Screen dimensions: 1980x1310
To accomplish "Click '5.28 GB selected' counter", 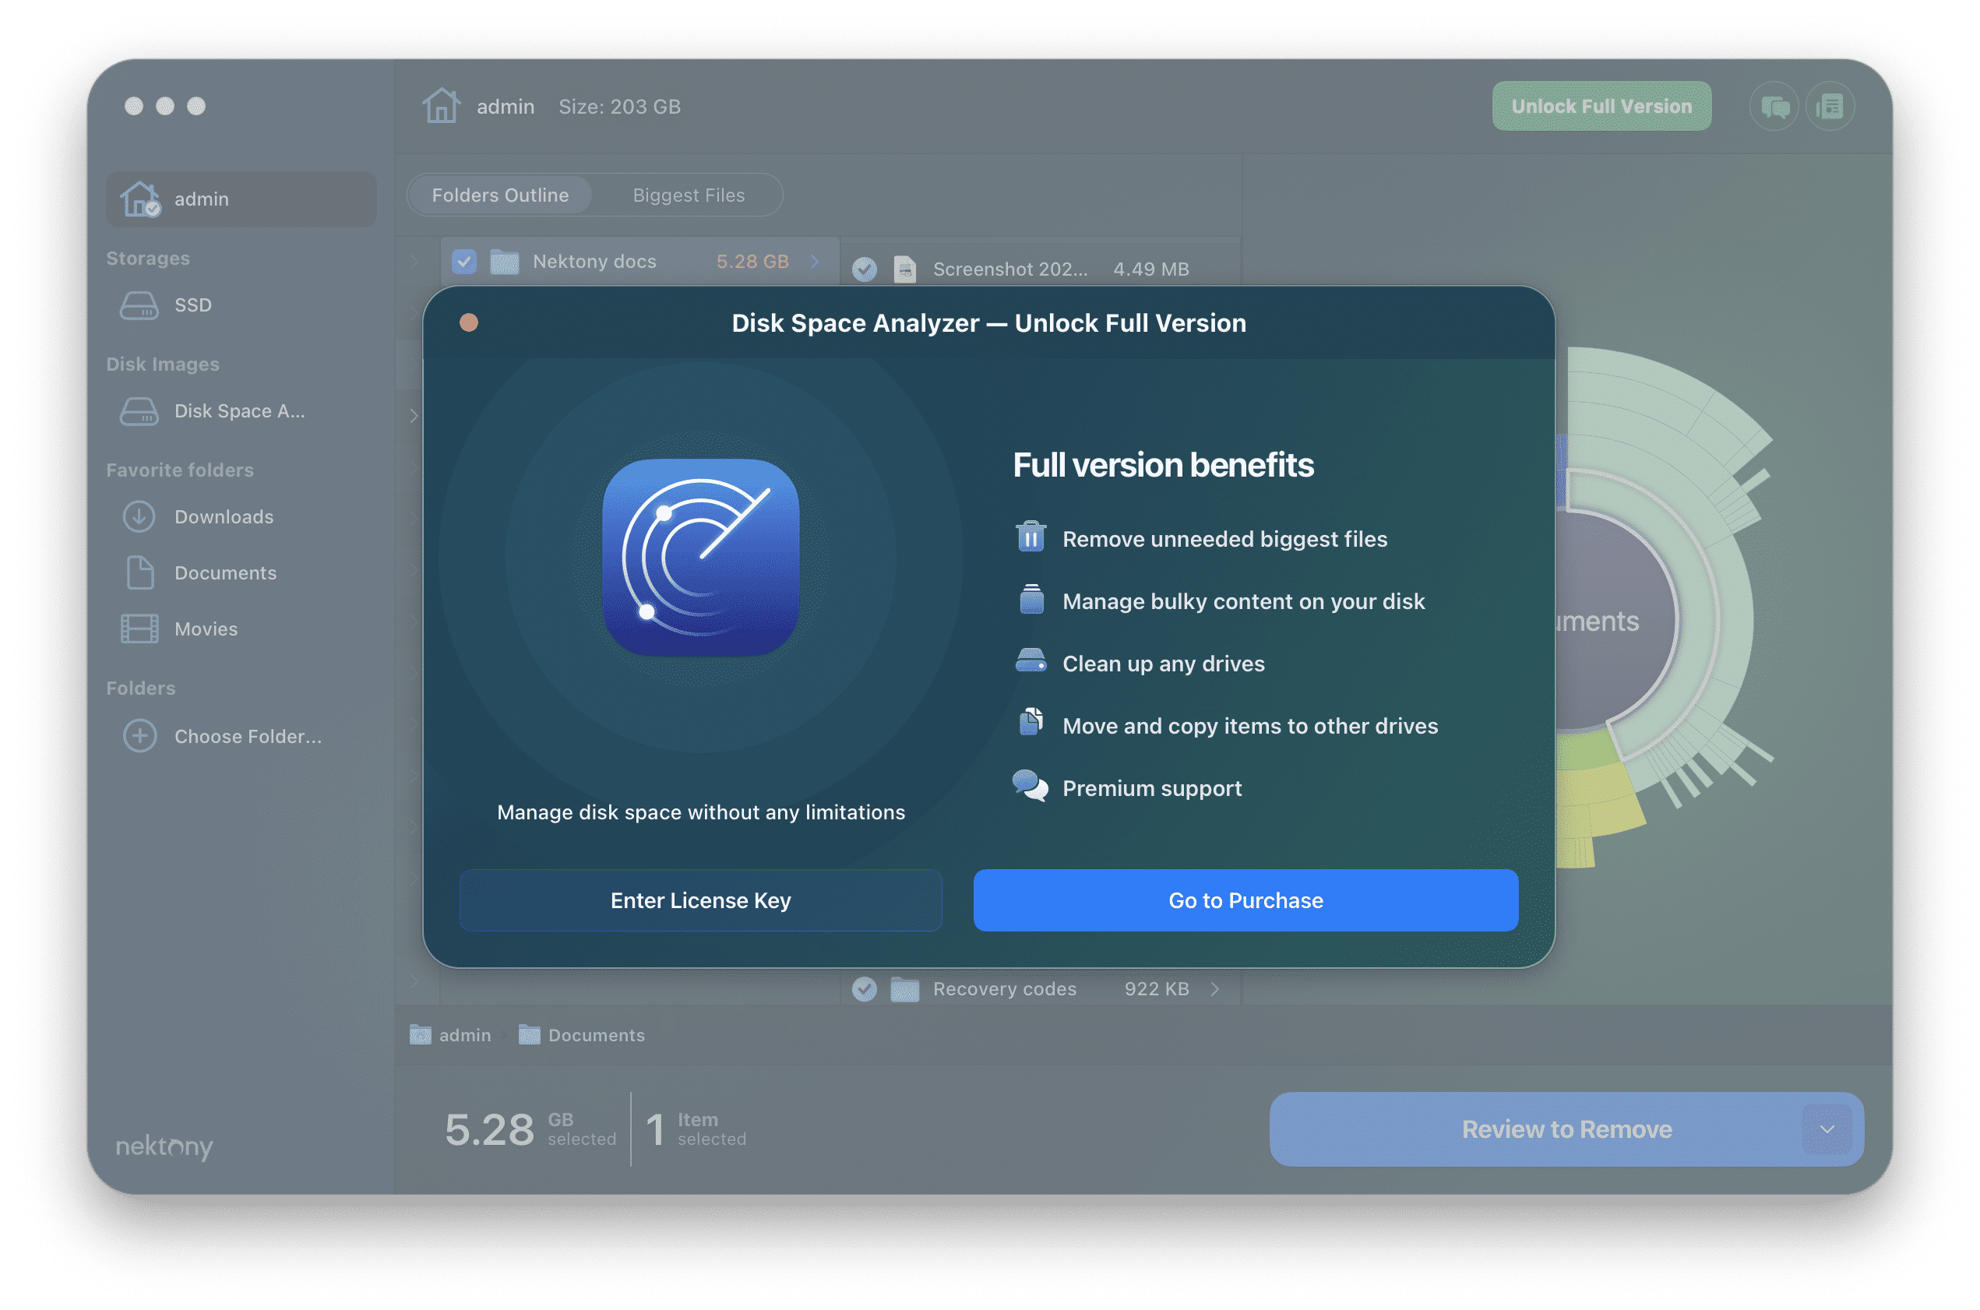I will [x=530, y=1129].
